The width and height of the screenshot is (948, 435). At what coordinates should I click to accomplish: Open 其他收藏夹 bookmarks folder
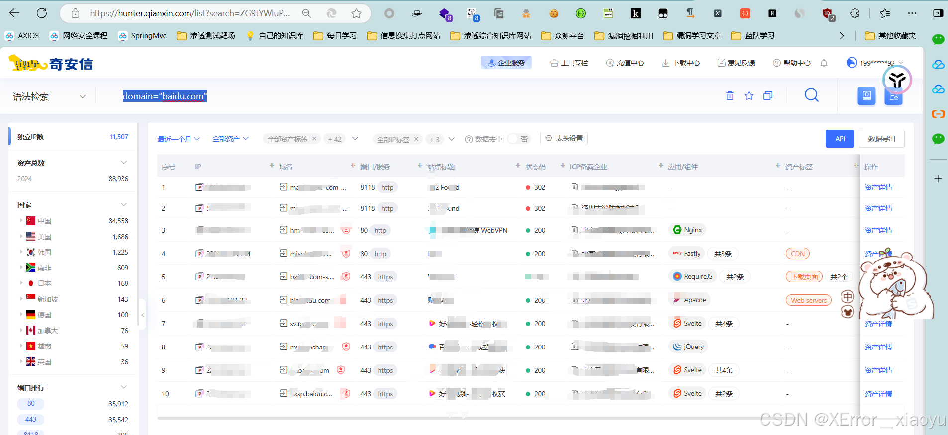click(890, 35)
